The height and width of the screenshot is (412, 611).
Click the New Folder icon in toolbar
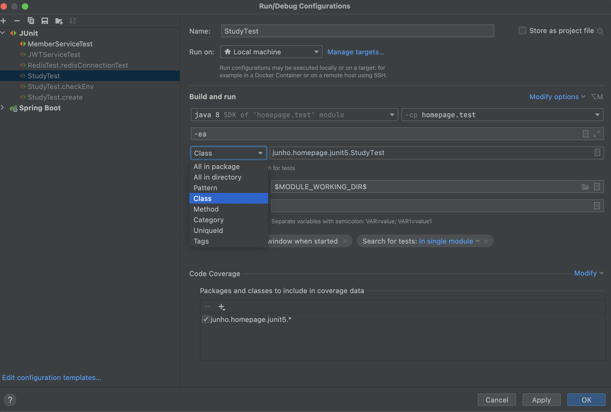pos(59,21)
